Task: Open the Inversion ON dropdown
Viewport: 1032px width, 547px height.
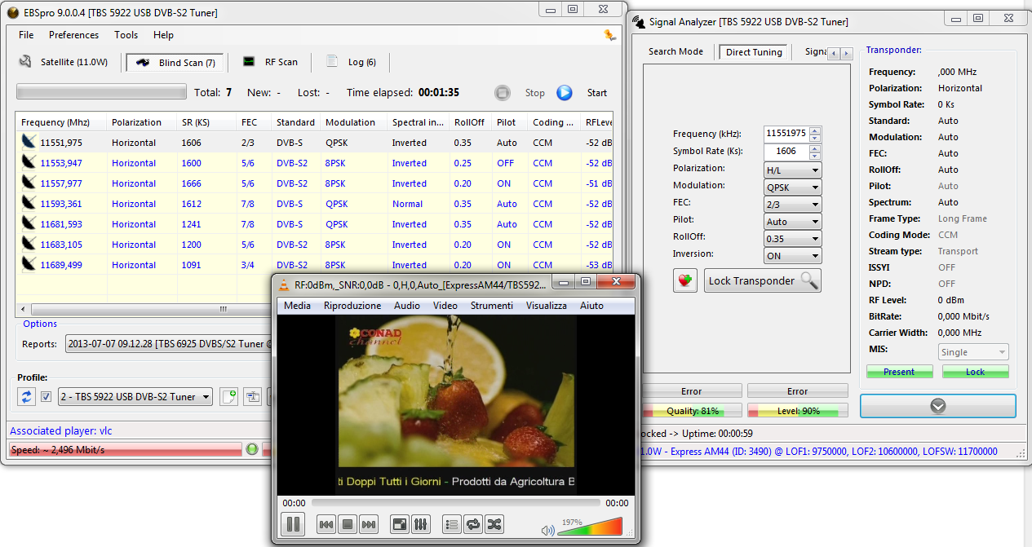Action: (792, 256)
